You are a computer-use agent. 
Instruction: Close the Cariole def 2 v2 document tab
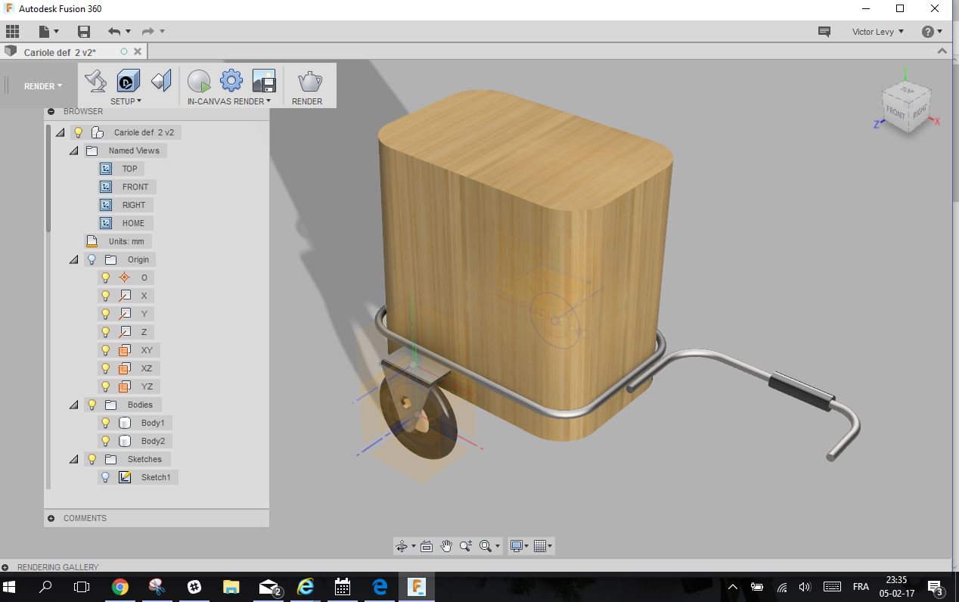coord(138,51)
